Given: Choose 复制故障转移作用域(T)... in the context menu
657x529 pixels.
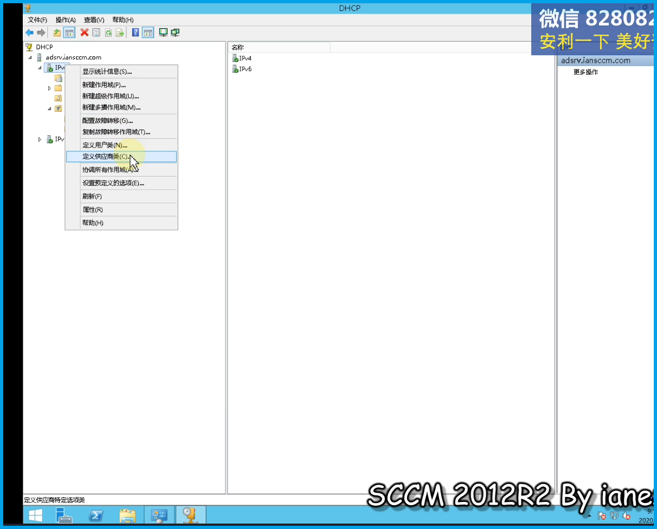Looking at the screenshot, I should pyautogui.click(x=121, y=132).
